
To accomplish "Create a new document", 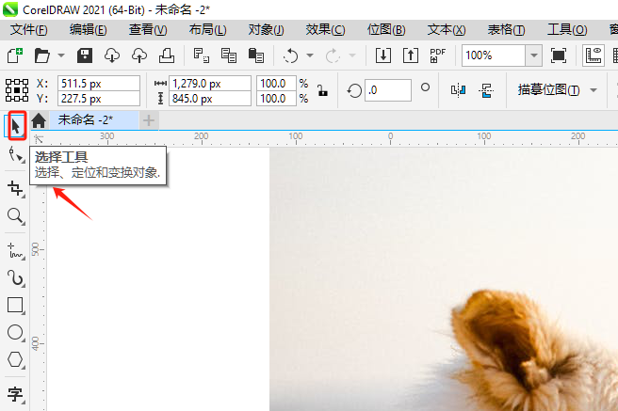I will point(15,55).
